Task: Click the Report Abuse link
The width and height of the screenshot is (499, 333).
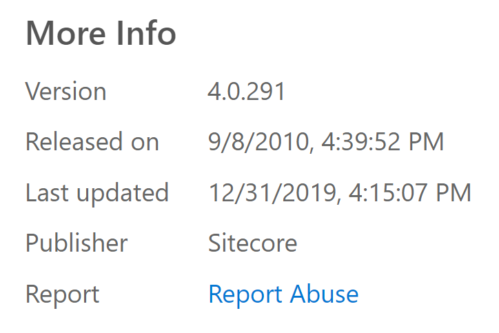Action: pyautogui.click(x=283, y=294)
